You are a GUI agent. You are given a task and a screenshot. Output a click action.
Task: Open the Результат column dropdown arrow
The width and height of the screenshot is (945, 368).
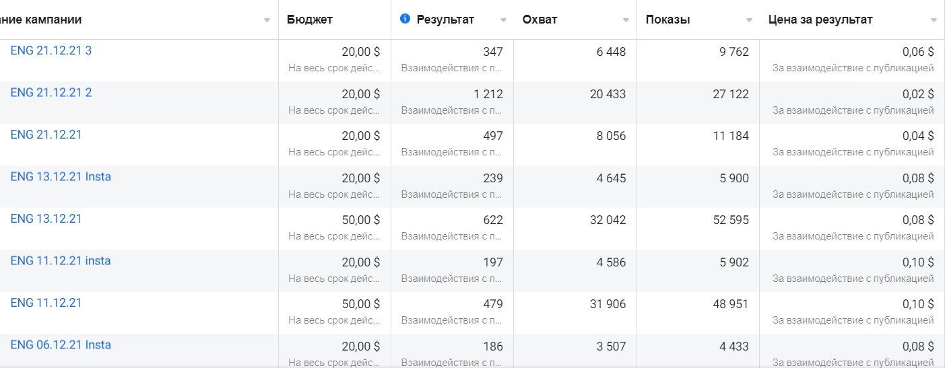503,20
